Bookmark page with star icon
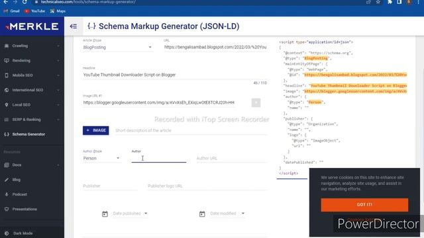This screenshot has height=238, width=424. coord(378,2)
